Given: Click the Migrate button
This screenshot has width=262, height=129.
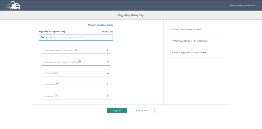Looking at the screenshot, I should point(117,110).
